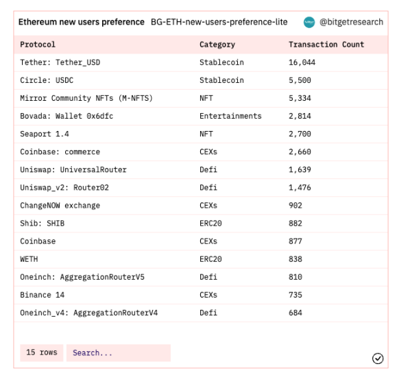Select the Mirror Community NFTs (M-NFTS) cell
The width and height of the screenshot is (397, 373).
pyautogui.click(x=86, y=98)
